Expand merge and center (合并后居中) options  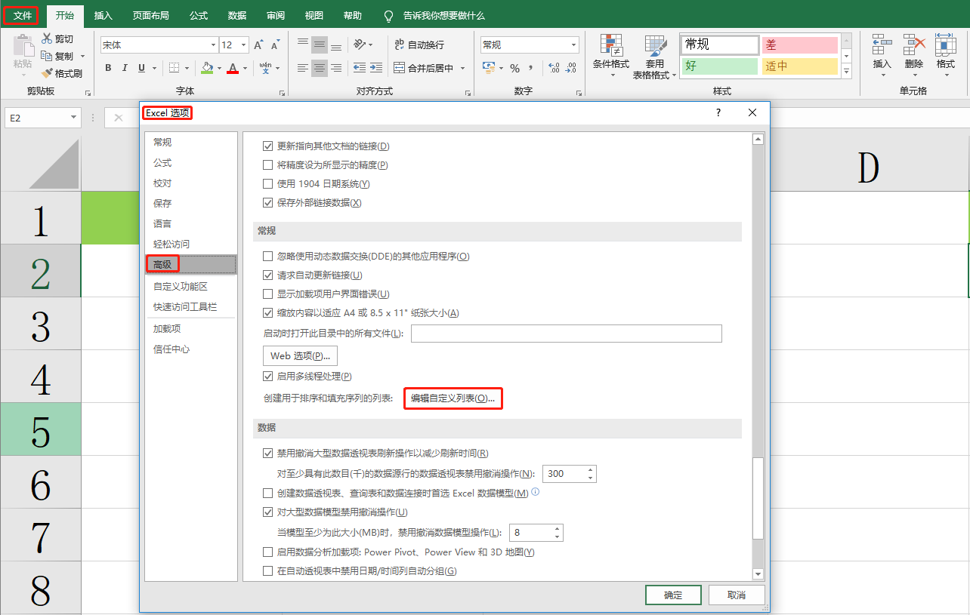point(463,69)
